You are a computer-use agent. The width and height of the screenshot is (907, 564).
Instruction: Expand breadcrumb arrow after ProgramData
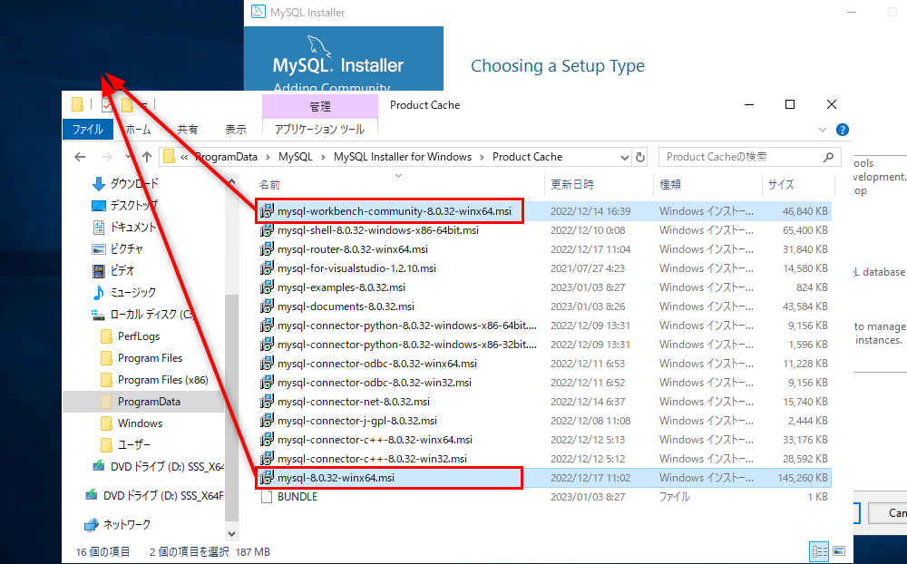(268, 157)
